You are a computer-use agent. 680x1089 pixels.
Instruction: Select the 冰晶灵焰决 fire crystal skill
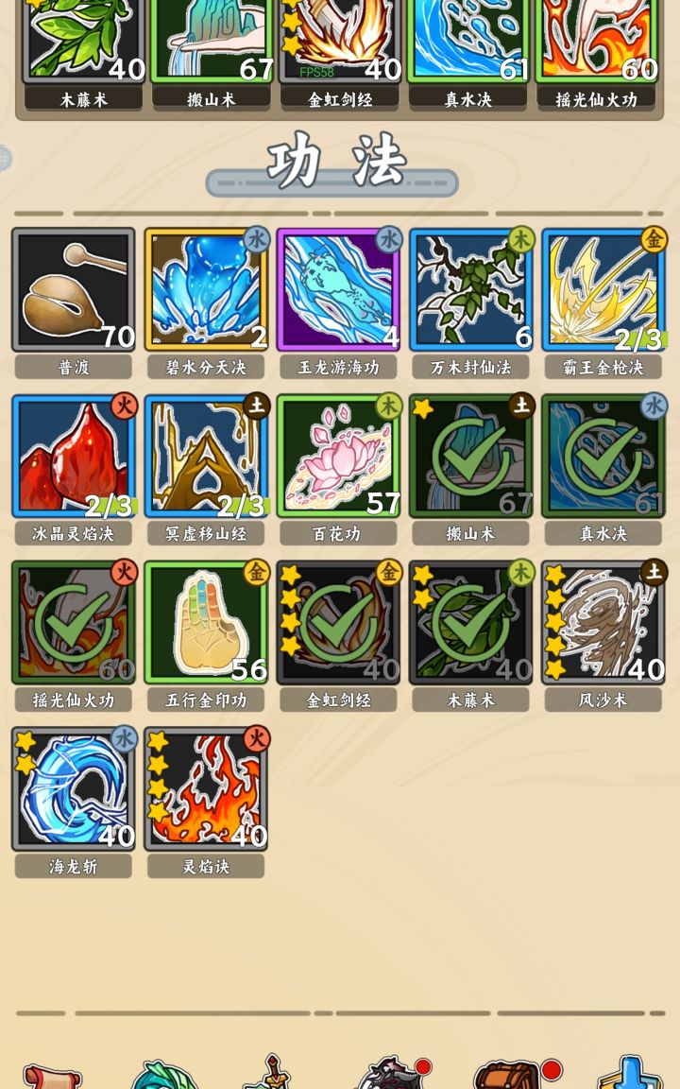(x=73, y=456)
